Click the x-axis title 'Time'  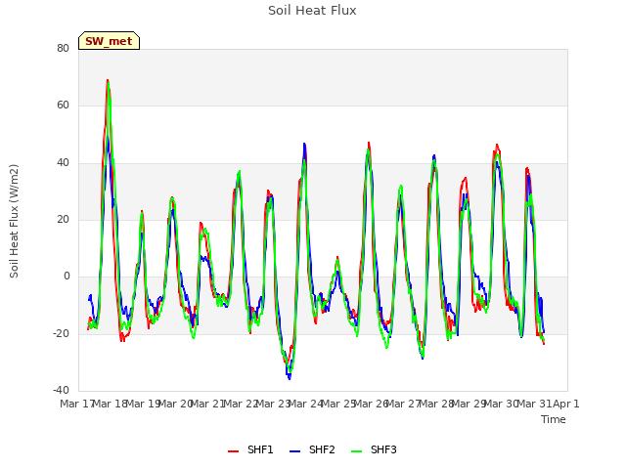[554, 419]
